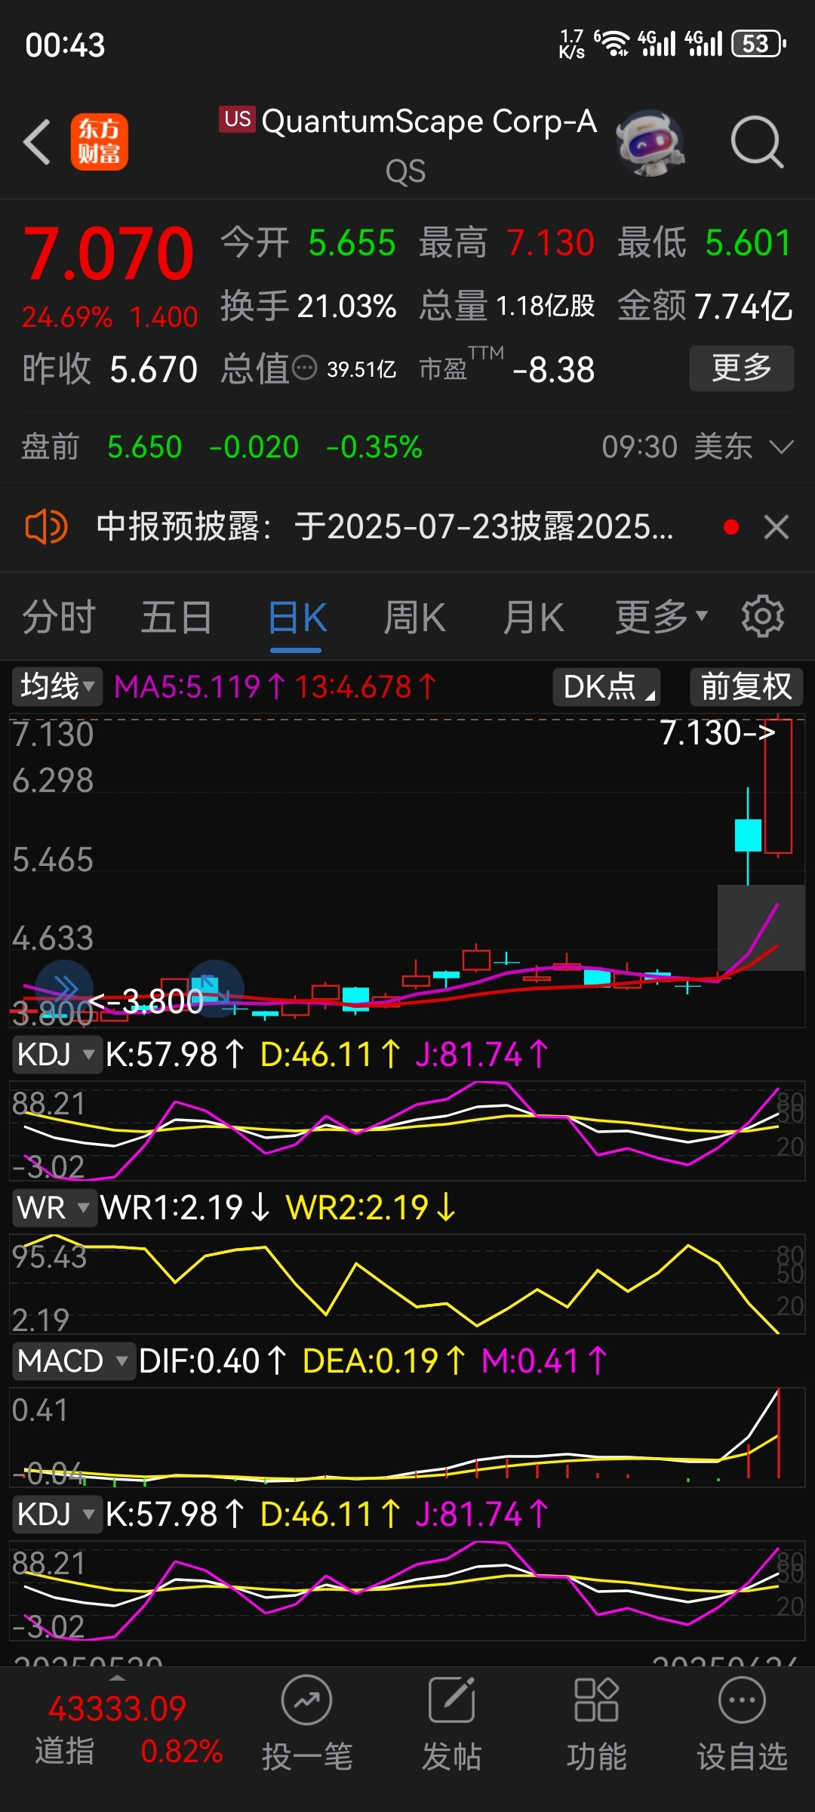The image size is (815, 1812).
Task: Tap the QuantumScape Corp-A title
Action: (x=429, y=121)
